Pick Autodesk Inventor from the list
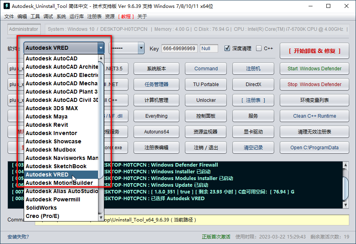This screenshot has height=244, width=356. 61,133
